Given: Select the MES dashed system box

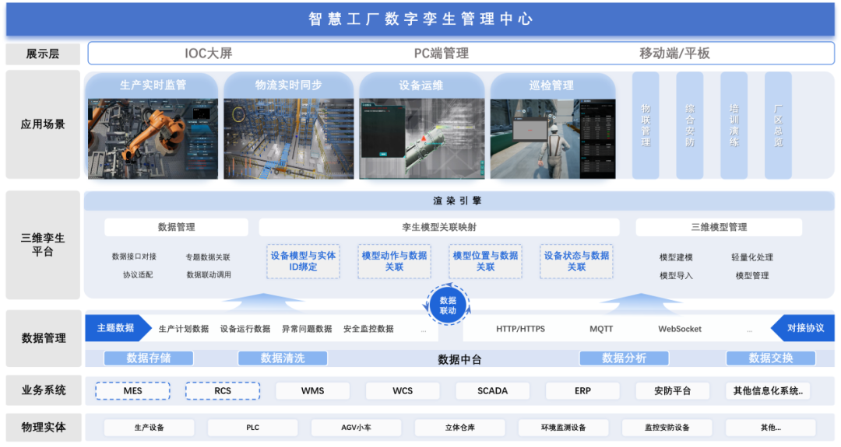Looking at the screenshot, I should click(132, 391).
